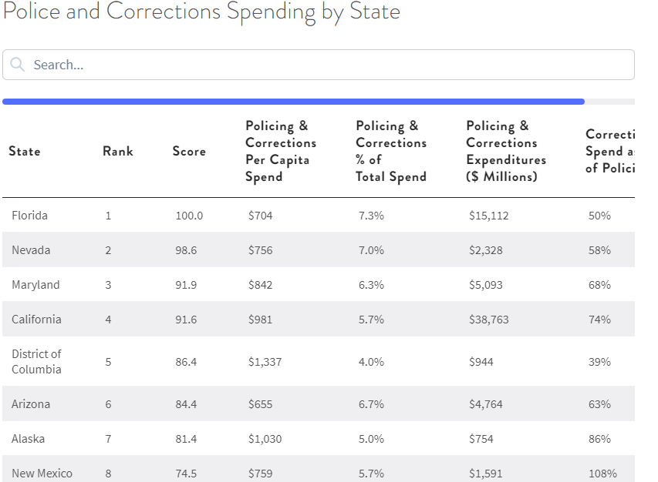Click Florida's 100.0 score cell
658x482 pixels.
click(189, 216)
